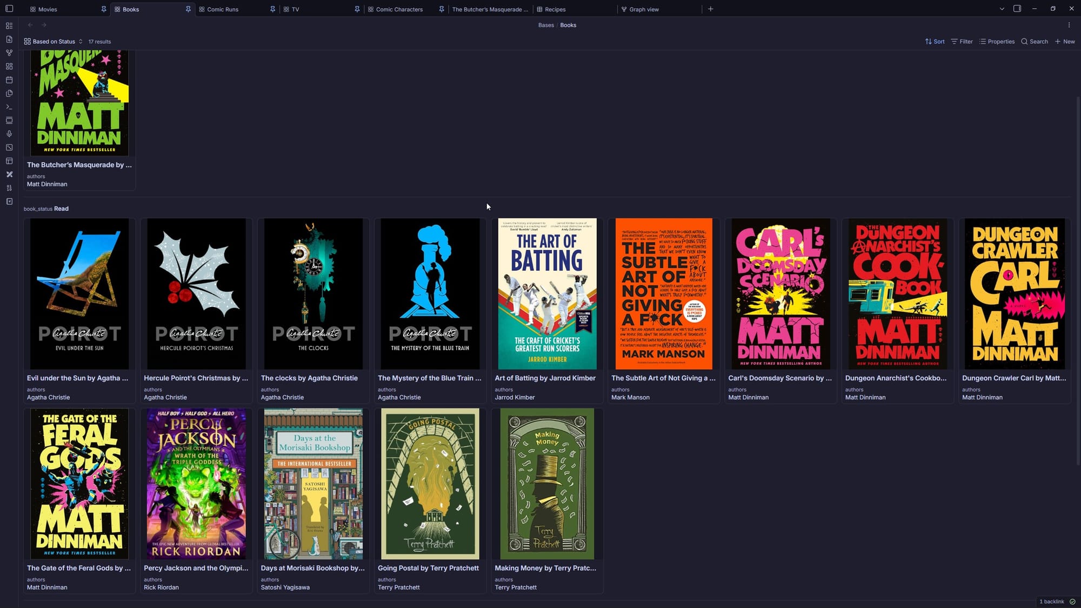Open the three-dot more options menu

pos(1069,25)
